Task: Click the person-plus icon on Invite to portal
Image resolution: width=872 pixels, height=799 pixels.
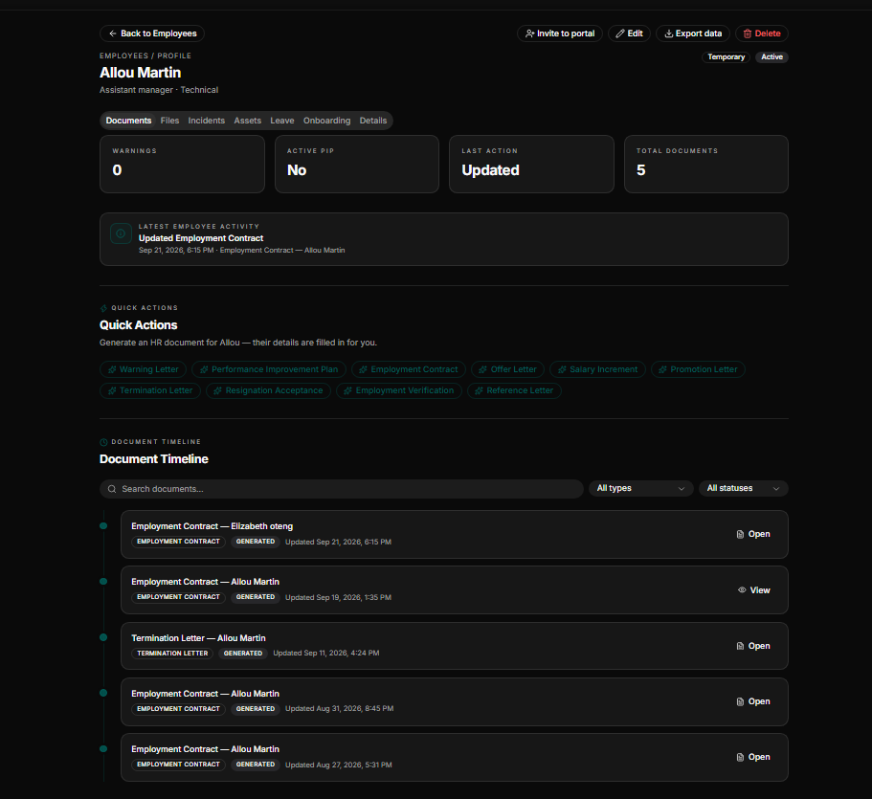Action: (530, 33)
